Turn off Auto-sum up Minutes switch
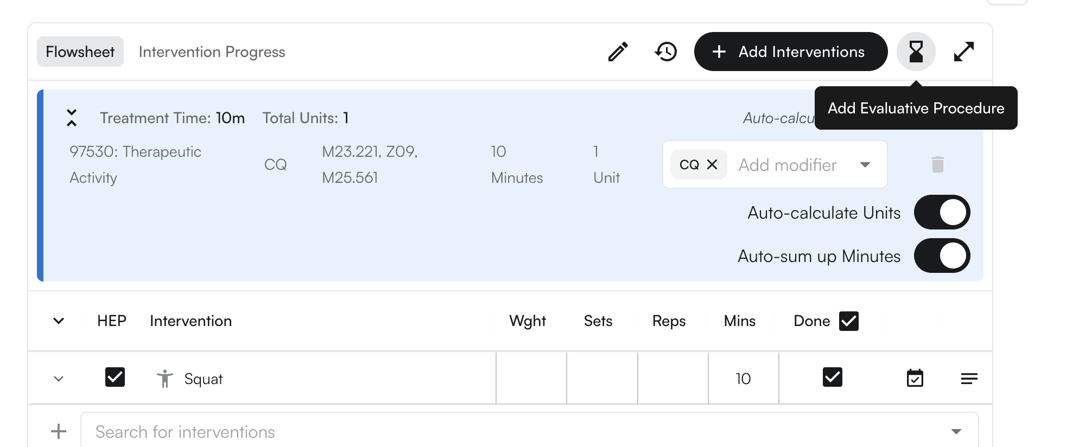Viewport: 1066px width, 447px height. click(942, 256)
